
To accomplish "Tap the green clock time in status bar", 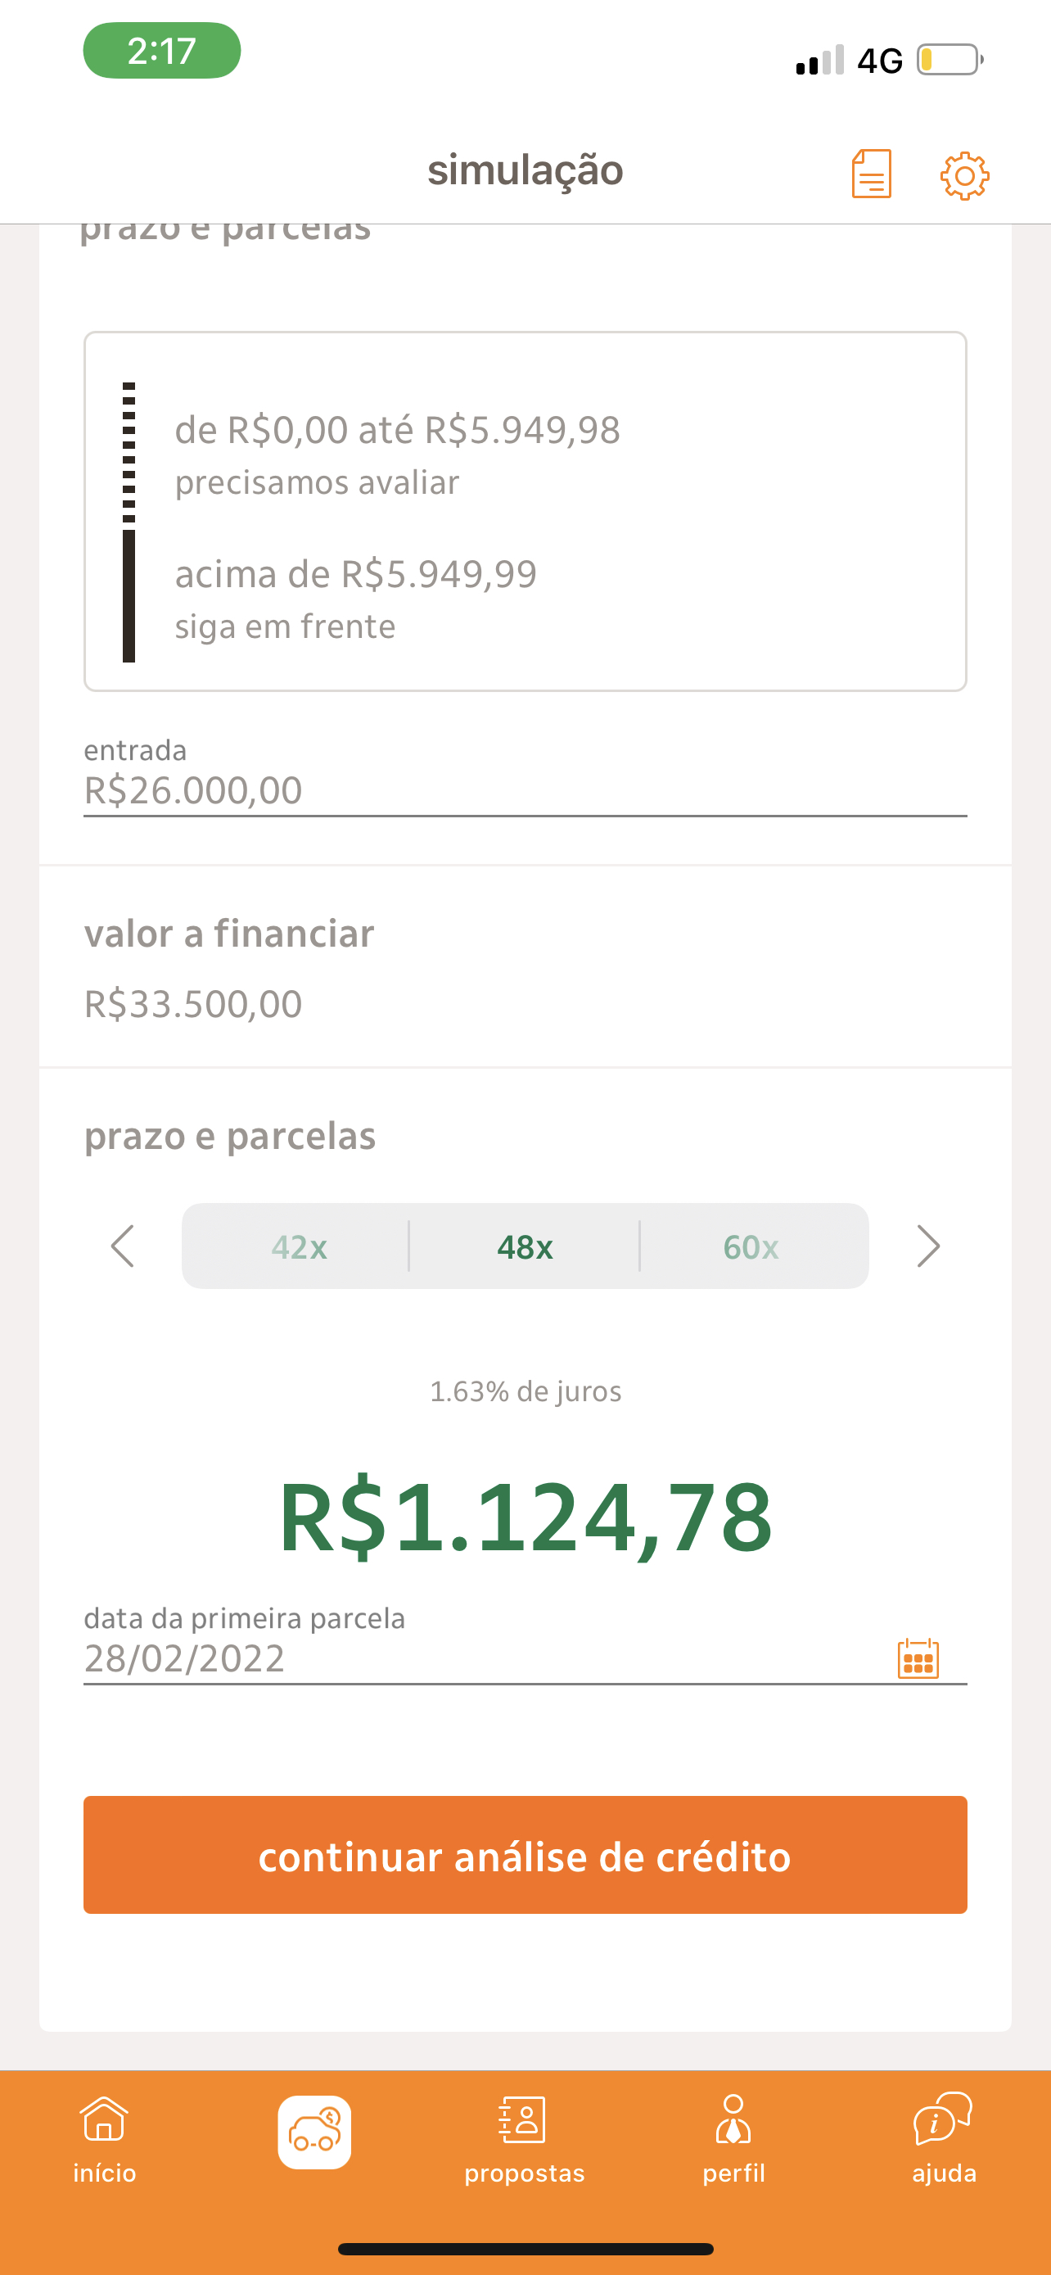I will point(161,50).
